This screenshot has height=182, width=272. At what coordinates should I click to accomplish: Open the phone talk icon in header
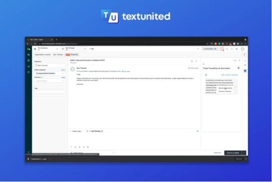[227, 49]
